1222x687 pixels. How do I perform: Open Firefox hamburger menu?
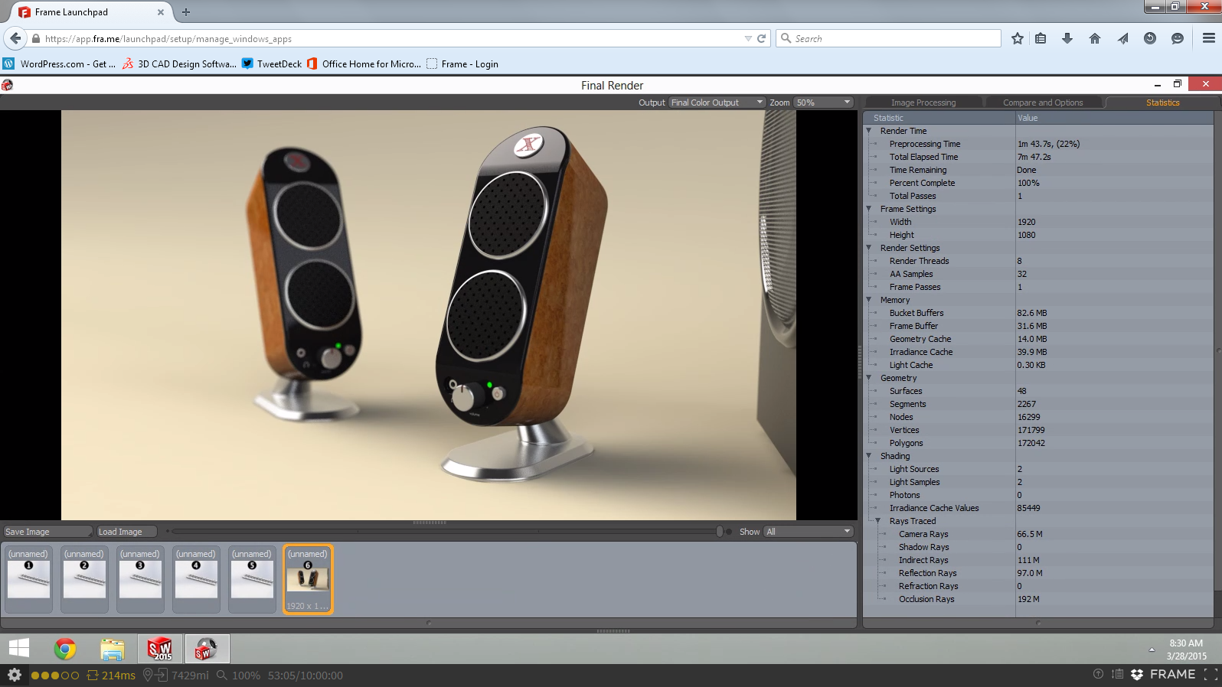(1209, 38)
